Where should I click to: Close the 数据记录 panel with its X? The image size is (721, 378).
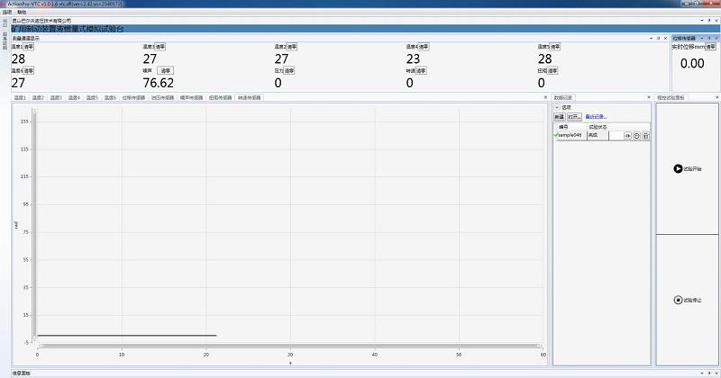(x=650, y=97)
